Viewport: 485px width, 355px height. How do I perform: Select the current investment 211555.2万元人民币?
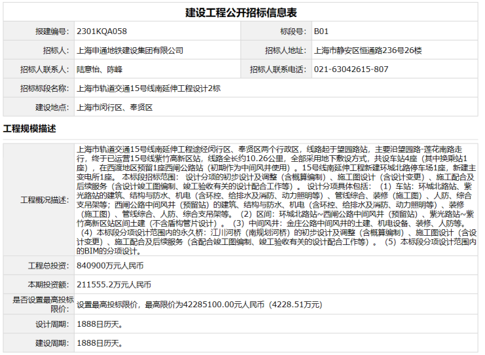click(x=113, y=285)
